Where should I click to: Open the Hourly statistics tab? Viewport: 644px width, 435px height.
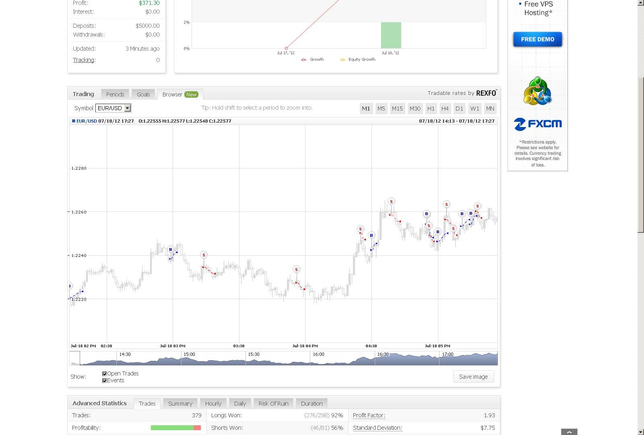tap(213, 404)
